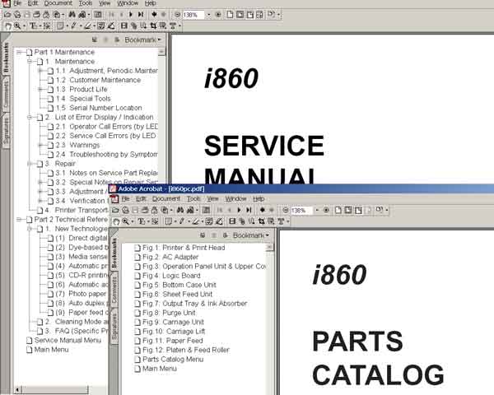Click 138% zoom field in i860pc.pdf window
This screenshot has width=494, height=395.
(x=302, y=210)
